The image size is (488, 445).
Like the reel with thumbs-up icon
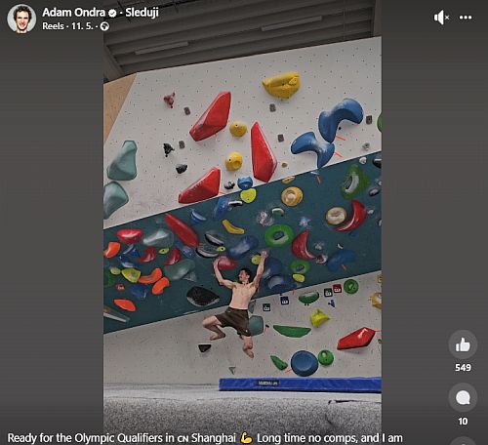click(463, 344)
